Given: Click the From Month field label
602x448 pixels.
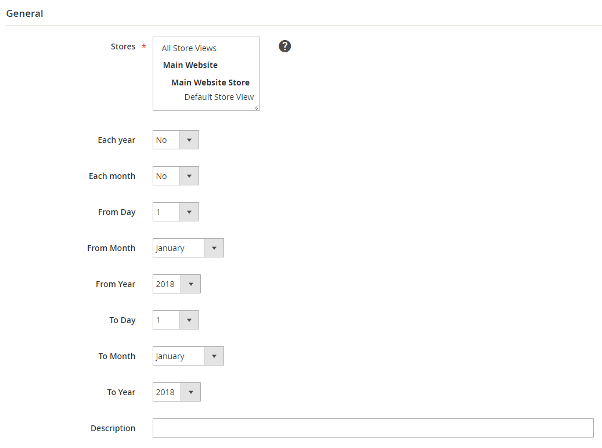Looking at the screenshot, I should (x=111, y=248).
